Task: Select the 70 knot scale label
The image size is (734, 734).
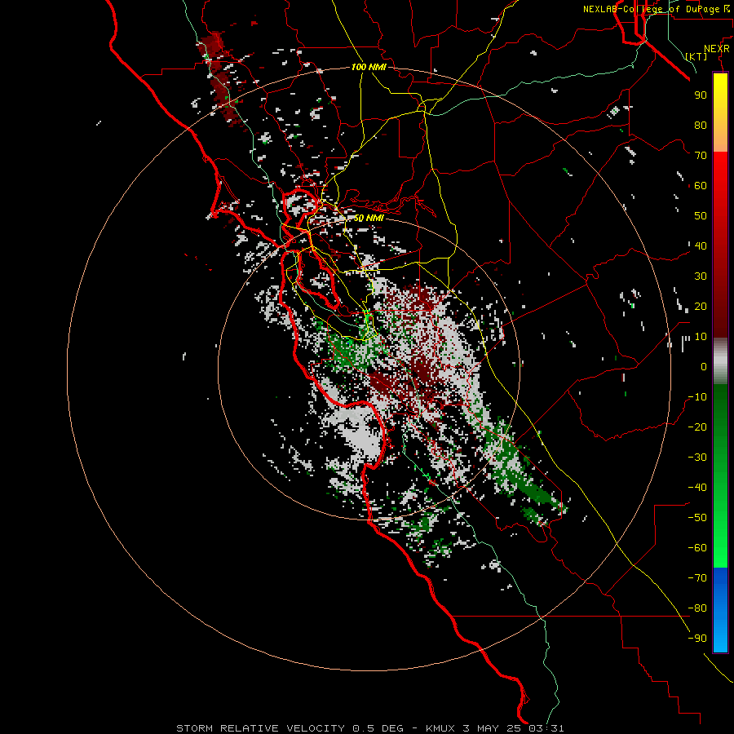Action: (701, 156)
